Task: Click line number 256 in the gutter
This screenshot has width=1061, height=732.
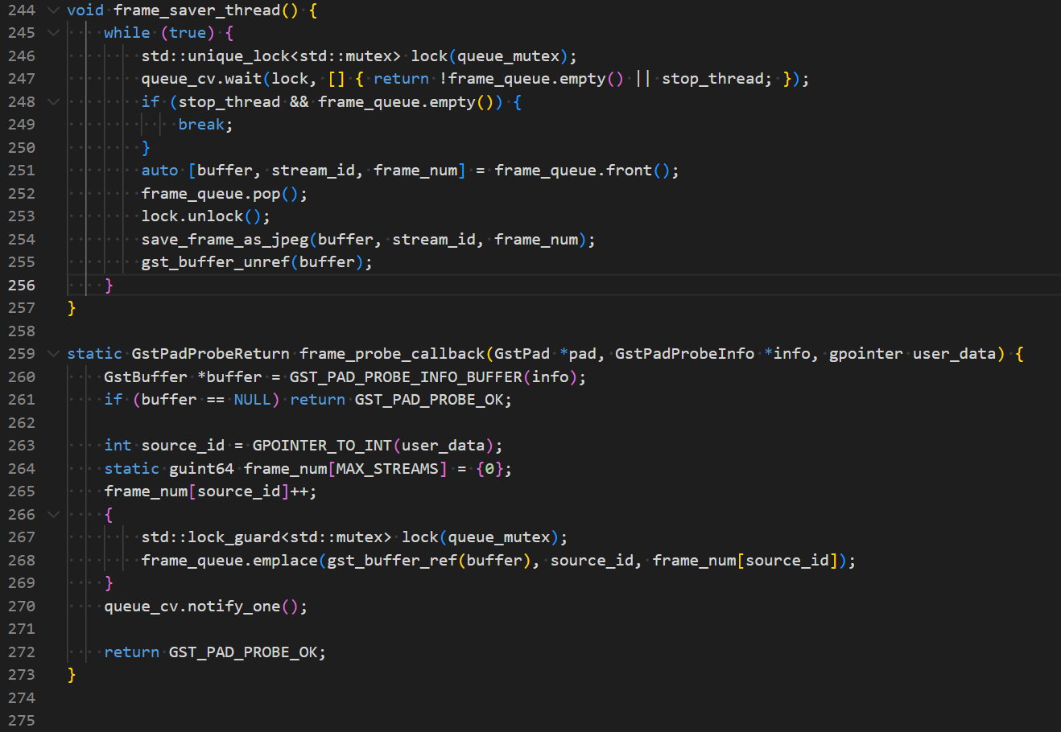Action: (x=22, y=286)
